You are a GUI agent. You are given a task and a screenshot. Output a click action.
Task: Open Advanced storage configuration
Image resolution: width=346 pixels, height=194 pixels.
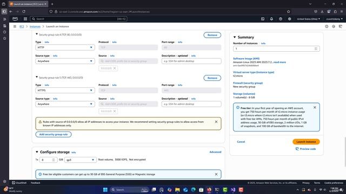click(215, 152)
